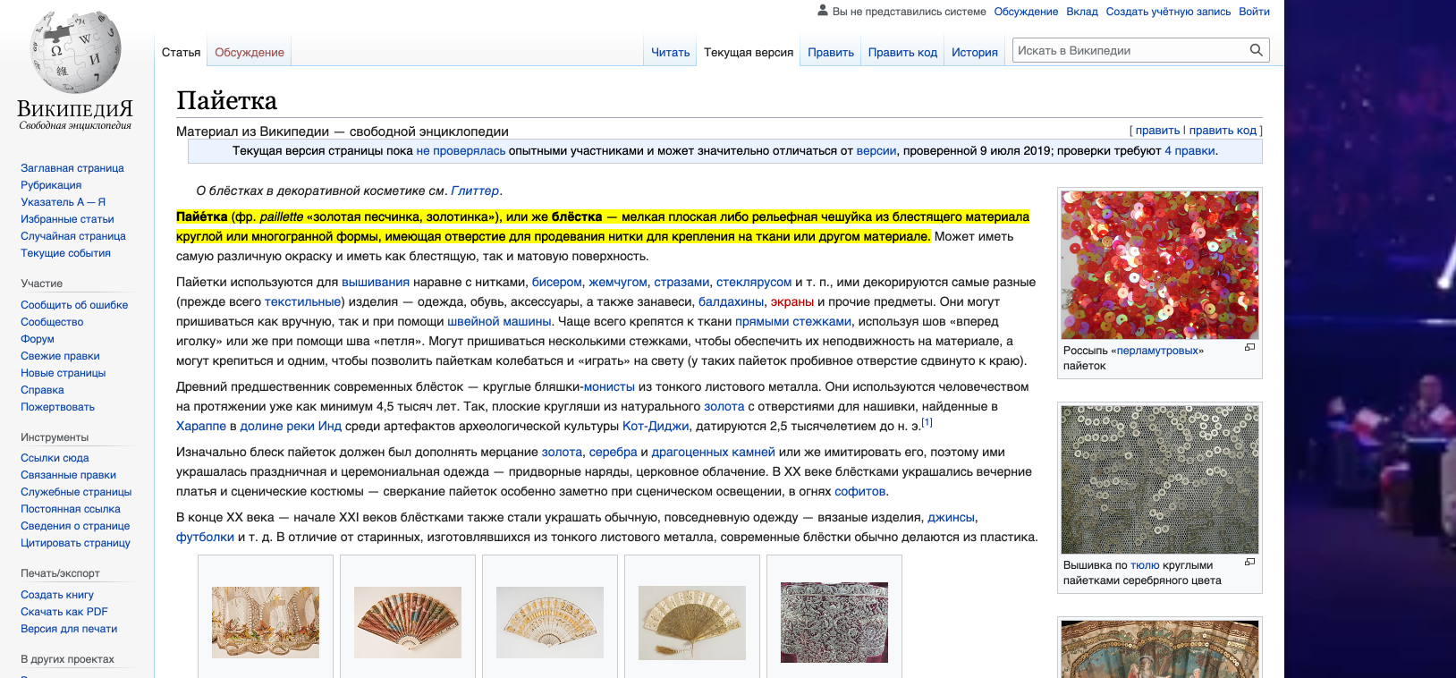The width and height of the screenshot is (1456, 678).
Task: Follow the Глиттер link in the hatnote
Action: [475, 191]
